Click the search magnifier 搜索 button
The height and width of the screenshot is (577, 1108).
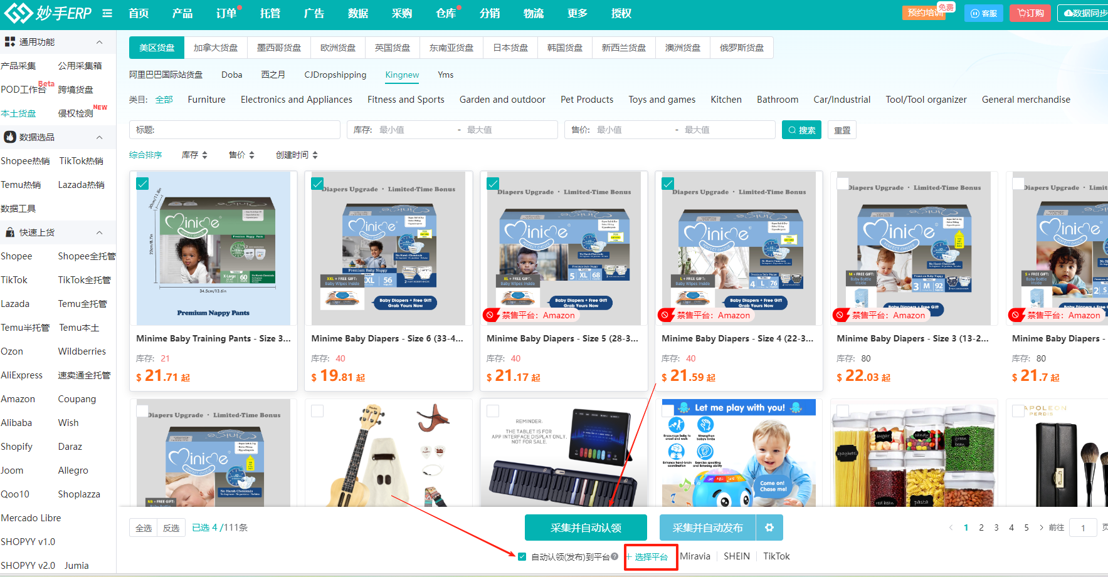click(801, 130)
